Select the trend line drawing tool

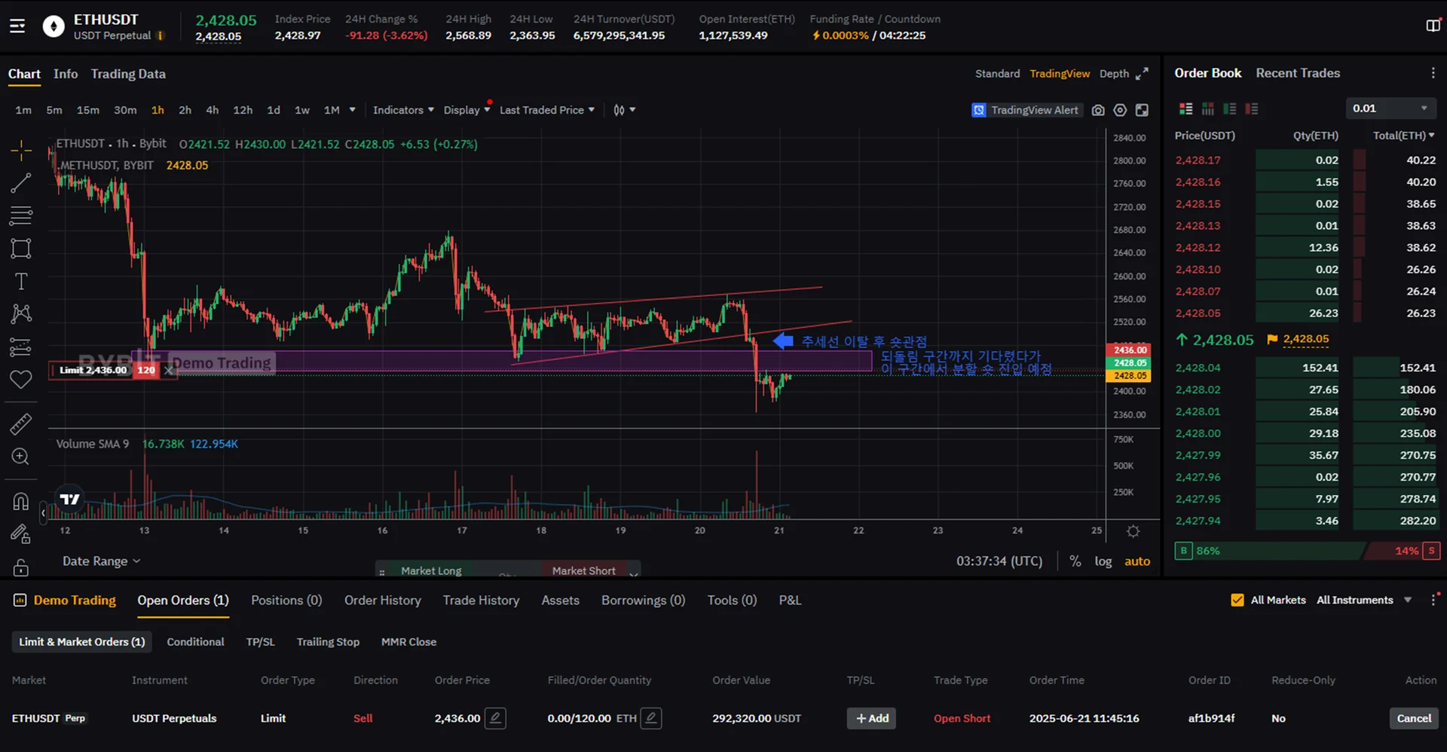point(21,183)
